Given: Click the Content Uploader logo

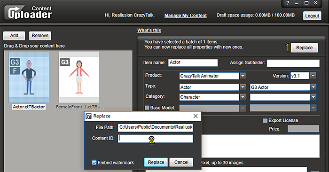Looking at the screenshot, I should coord(28,12).
